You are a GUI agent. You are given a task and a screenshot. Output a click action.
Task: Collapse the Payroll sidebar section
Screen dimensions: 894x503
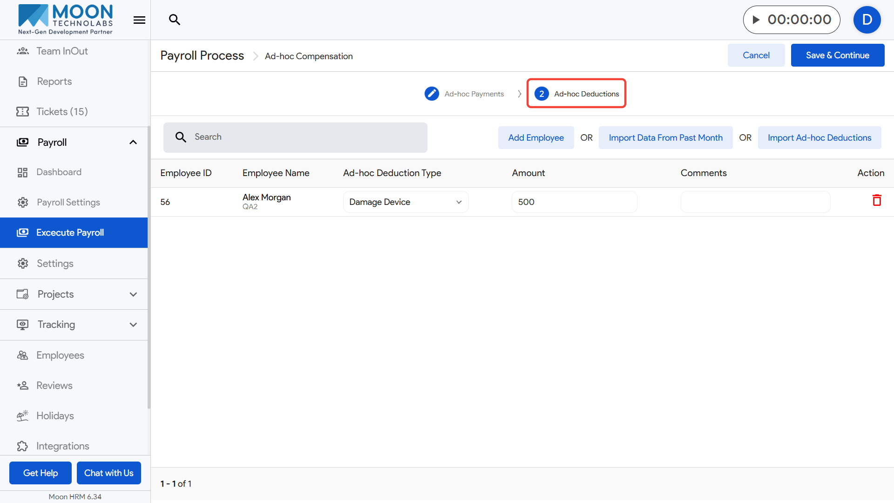133,143
